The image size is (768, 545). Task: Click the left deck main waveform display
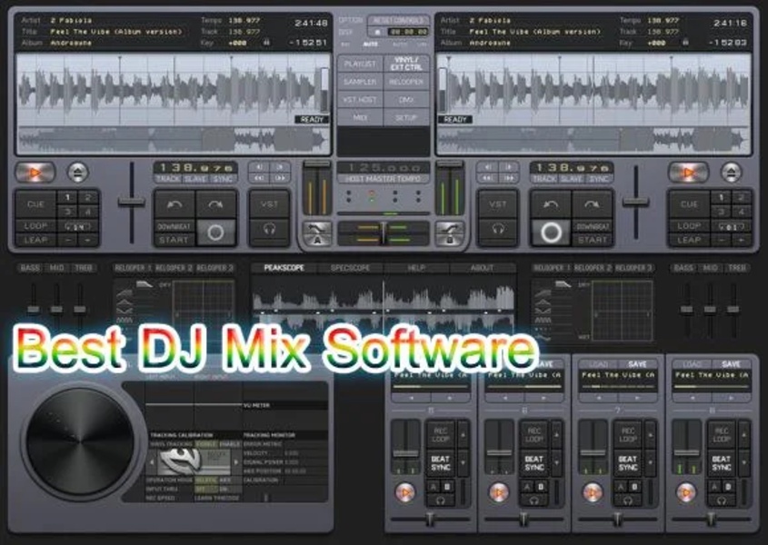coord(174,89)
